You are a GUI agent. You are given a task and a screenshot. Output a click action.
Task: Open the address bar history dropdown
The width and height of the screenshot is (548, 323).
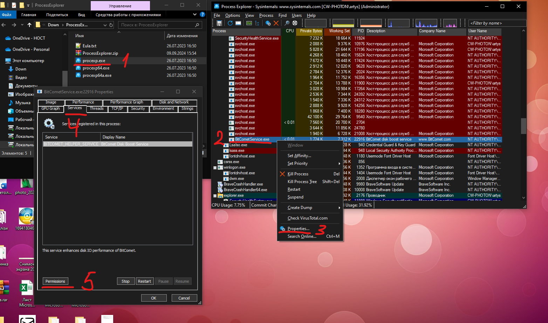(105, 25)
